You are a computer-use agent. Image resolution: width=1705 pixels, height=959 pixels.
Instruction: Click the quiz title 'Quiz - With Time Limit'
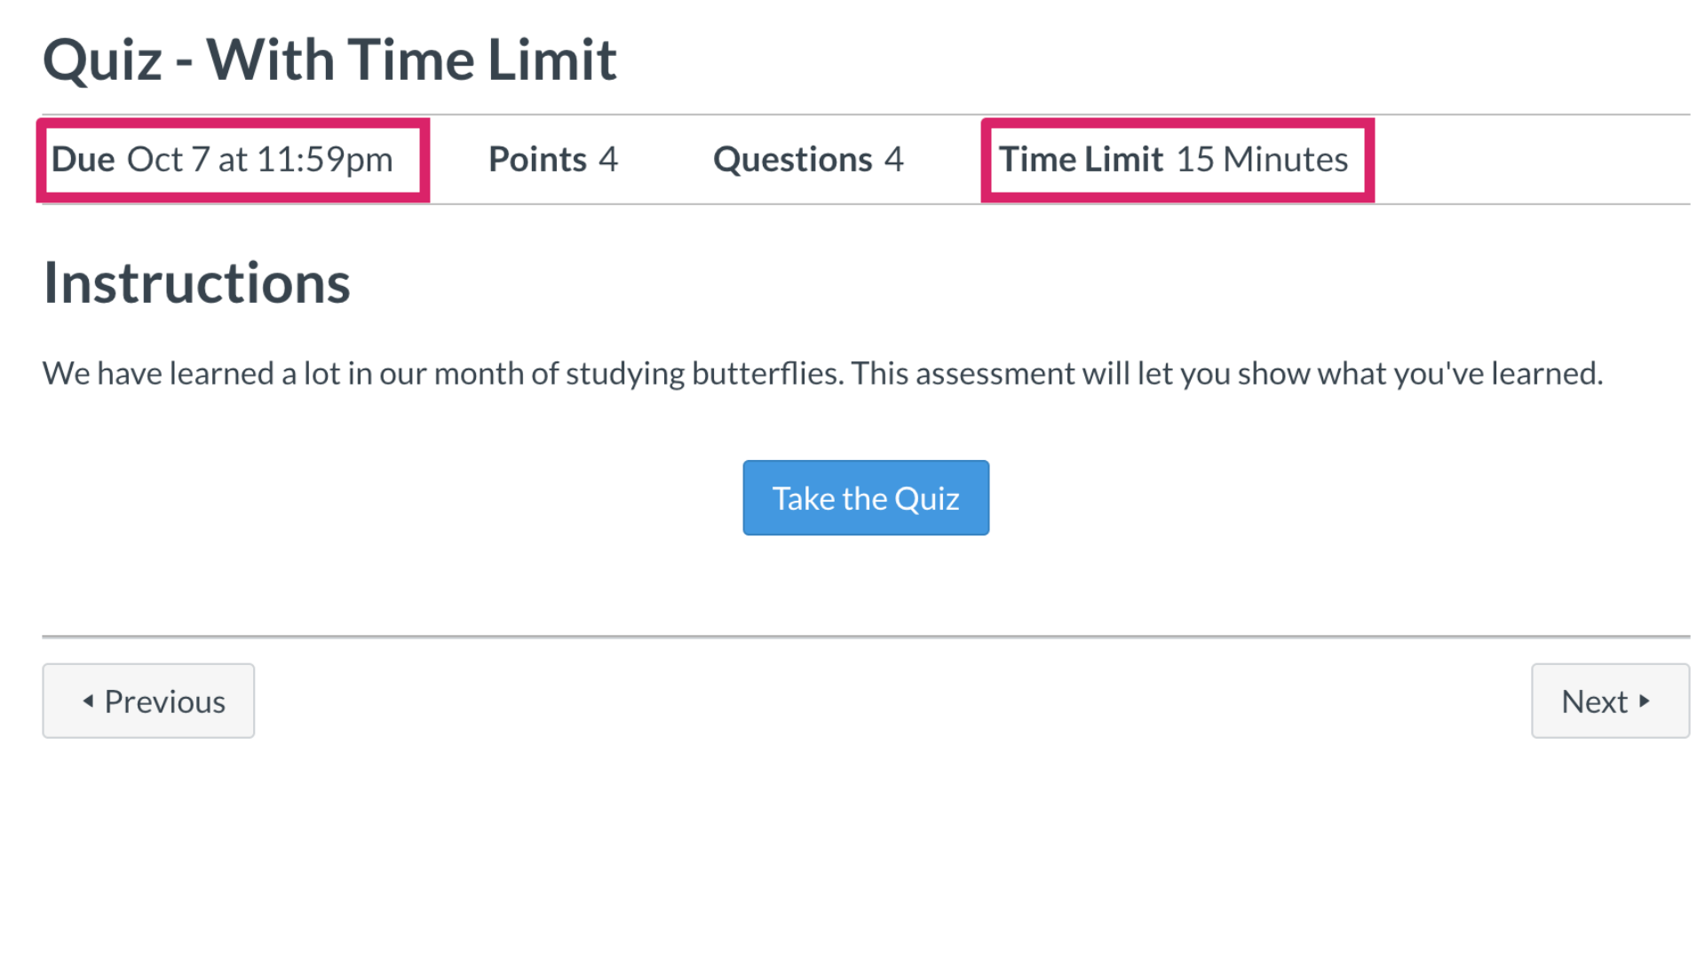pos(330,59)
